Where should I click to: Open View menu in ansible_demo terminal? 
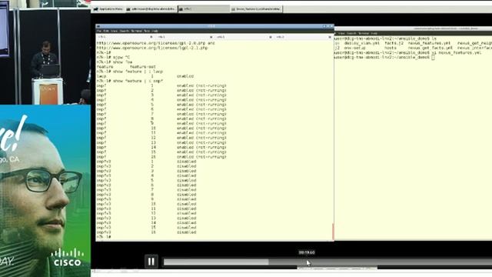point(341,33)
